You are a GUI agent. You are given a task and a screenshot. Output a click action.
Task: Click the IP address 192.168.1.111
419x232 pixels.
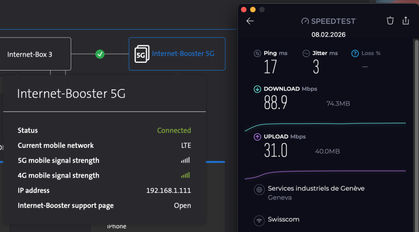pos(168,191)
